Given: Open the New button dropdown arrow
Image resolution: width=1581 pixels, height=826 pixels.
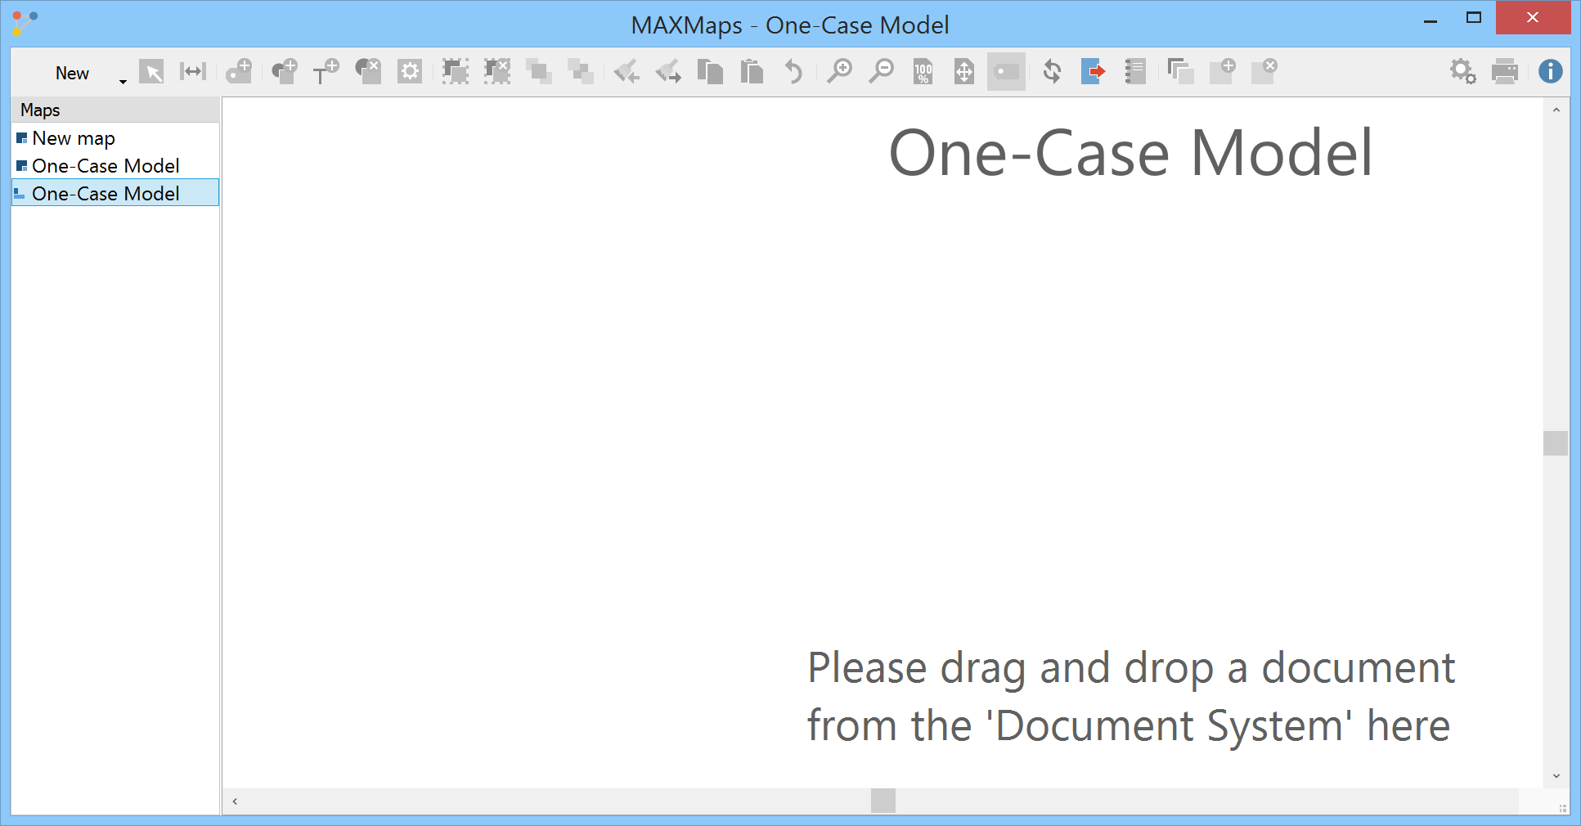Looking at the screenshot, I should click(123, 81).
